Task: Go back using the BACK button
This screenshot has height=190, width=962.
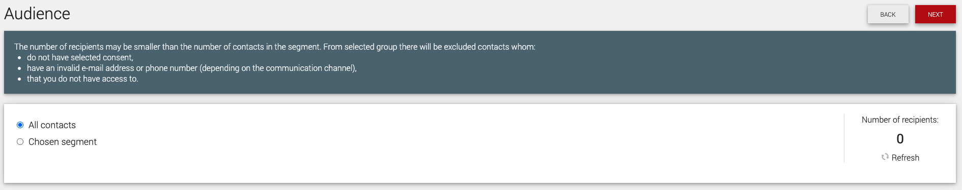Action: point(888,14)
